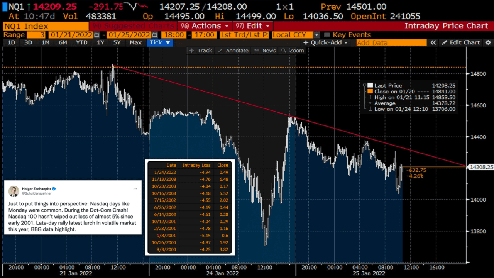Image resolution: width=494 pixels, height=278 pixels.
Task: Collapse the legend tree minus box
Action: click(x=364, y=86)
